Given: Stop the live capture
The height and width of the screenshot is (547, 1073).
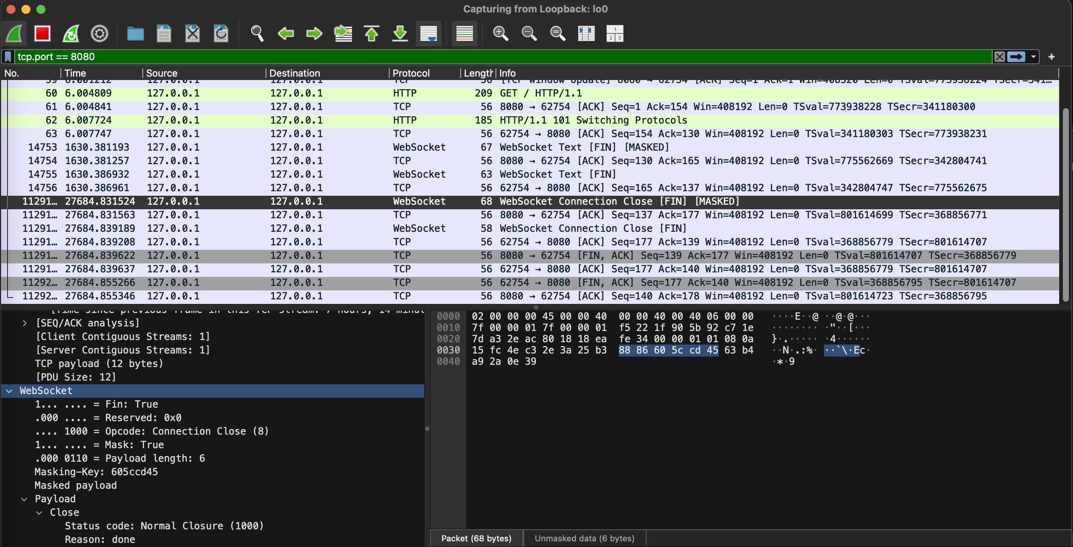Looking at the screenshot, I should pyautogui.click(x=42, y=33).
